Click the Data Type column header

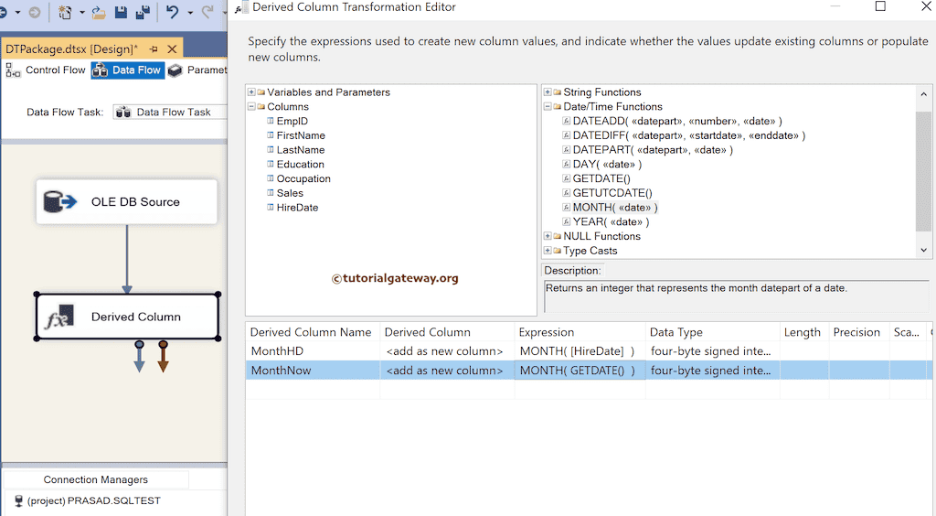pos(713,332)
